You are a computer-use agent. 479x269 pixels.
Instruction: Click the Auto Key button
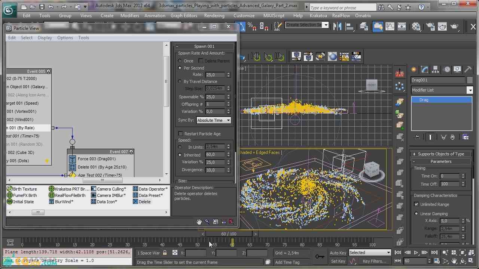[338, 253]
